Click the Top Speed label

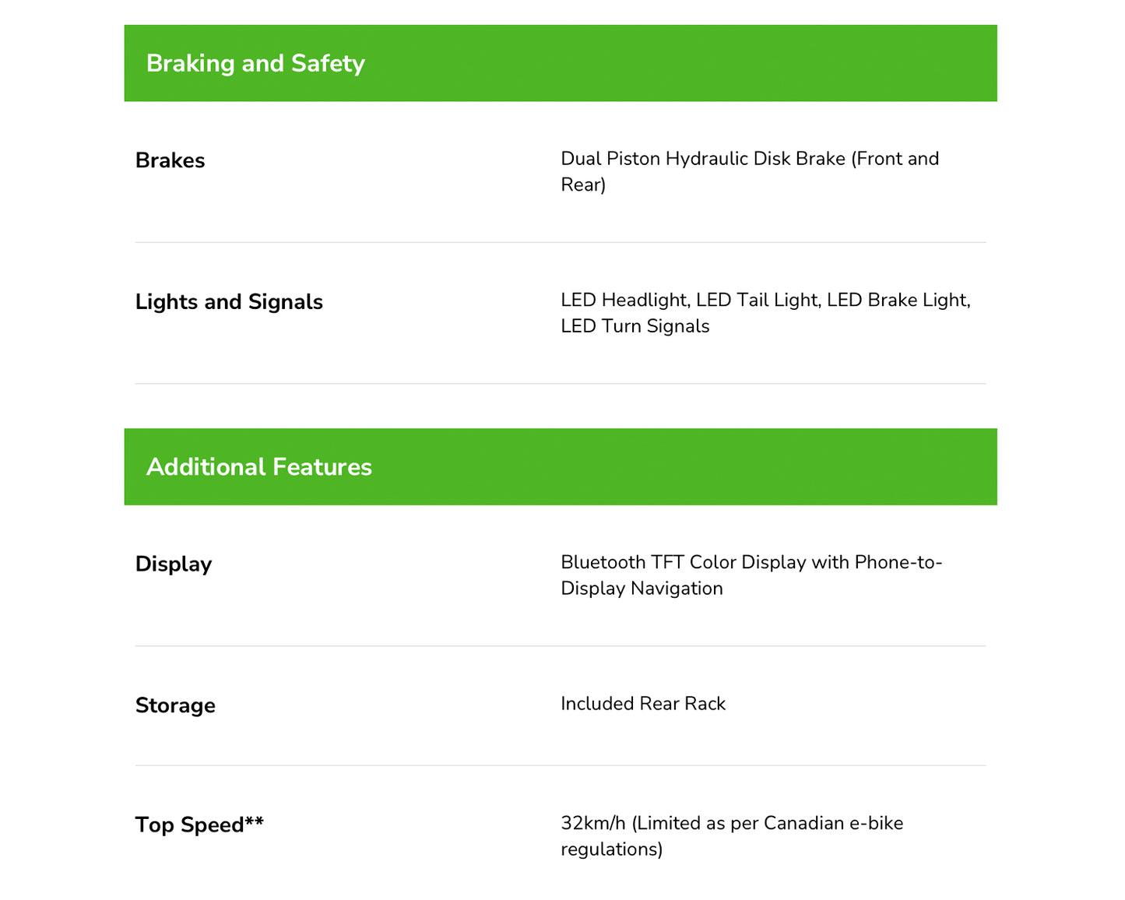coord(190,825)
